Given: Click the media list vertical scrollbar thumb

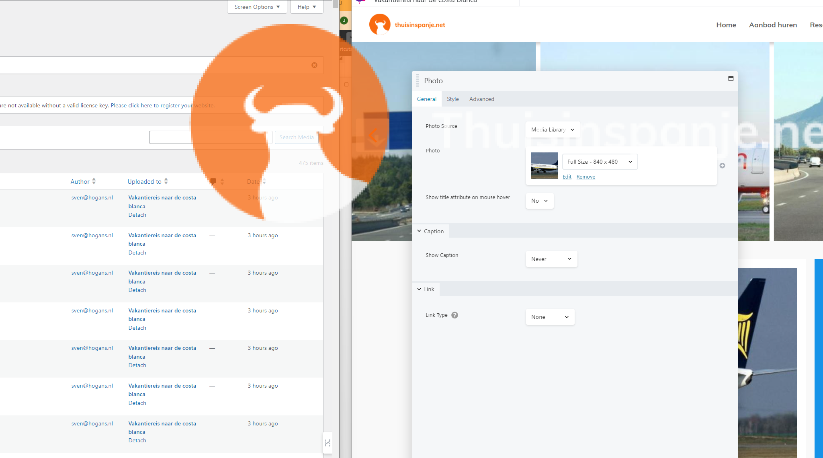Looking at the screenshot, I should (x=336, y=4).
